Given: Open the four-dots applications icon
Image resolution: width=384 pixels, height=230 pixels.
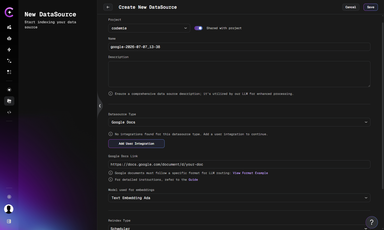Looking at the screenshot, I should [x=9, y=72].
